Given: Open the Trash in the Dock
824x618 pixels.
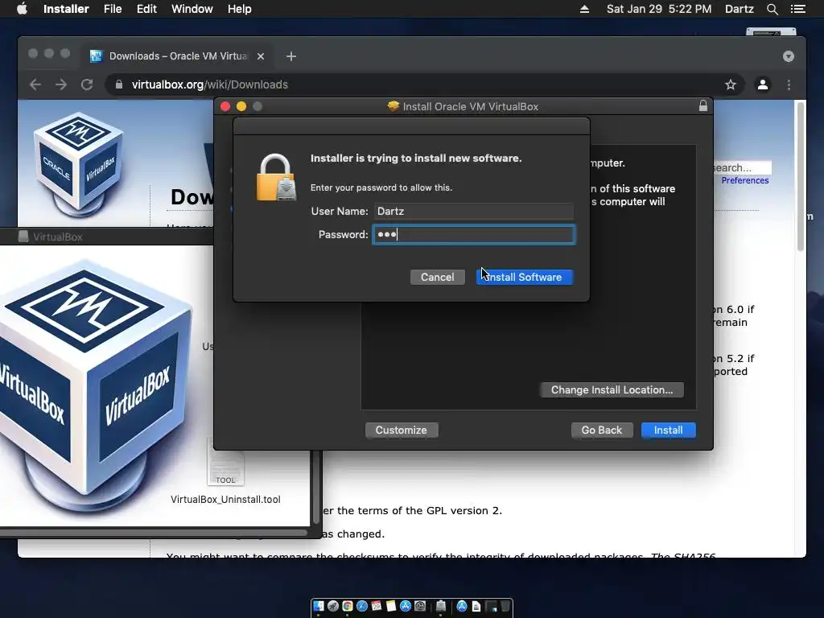Looking at the screenshot, I should 505,606.
